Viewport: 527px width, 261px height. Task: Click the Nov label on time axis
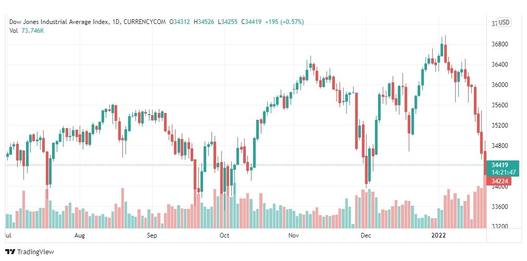[x=294, y=235]
